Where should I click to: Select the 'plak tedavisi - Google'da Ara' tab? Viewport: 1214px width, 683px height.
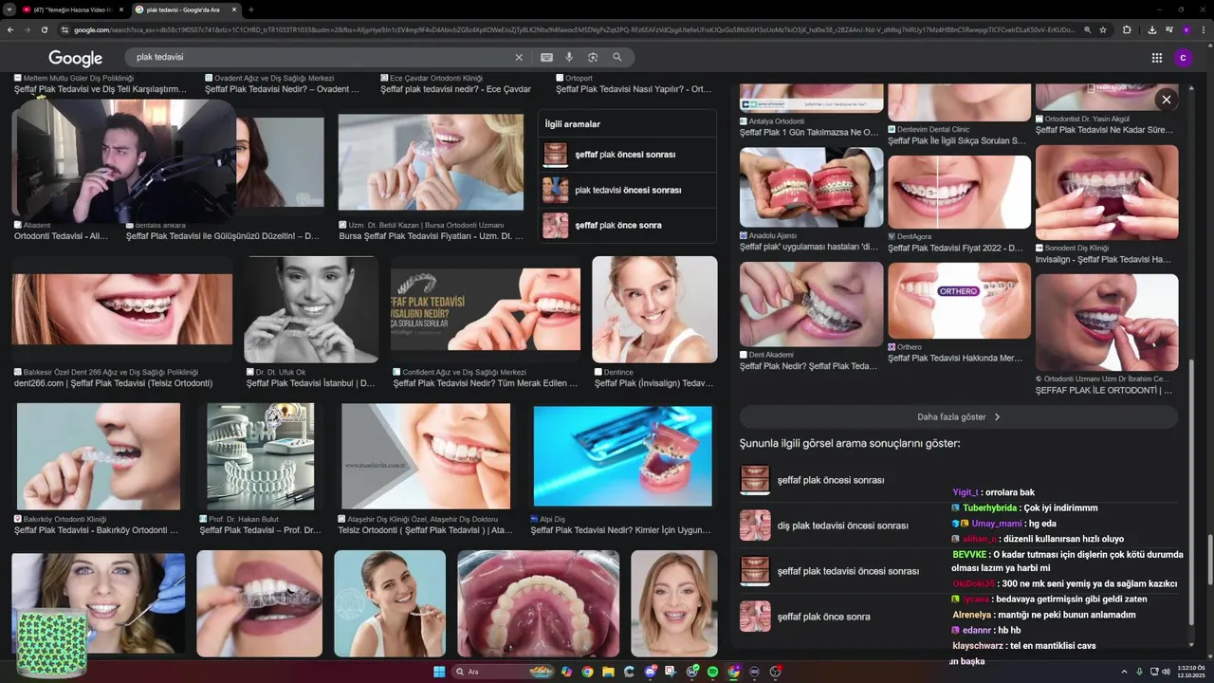pos(185,9)
